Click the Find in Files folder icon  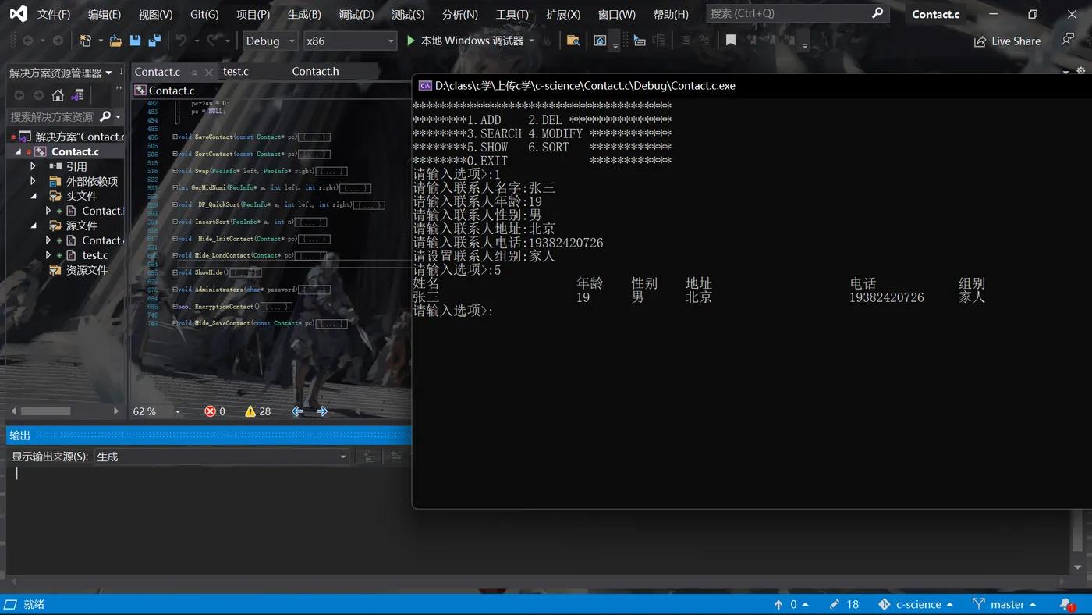(573, 41)
